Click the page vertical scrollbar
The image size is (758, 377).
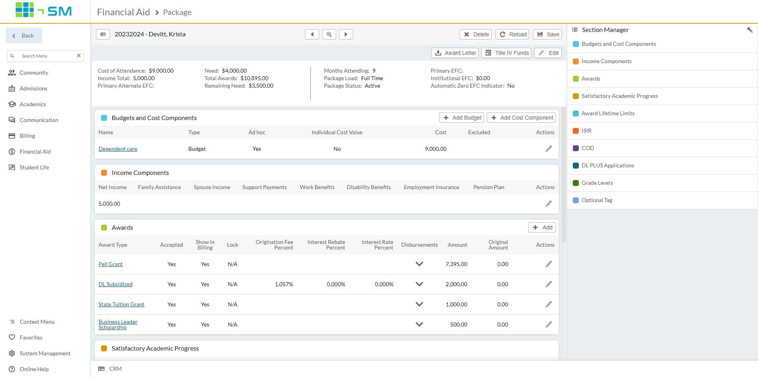[x=564, y=174]
